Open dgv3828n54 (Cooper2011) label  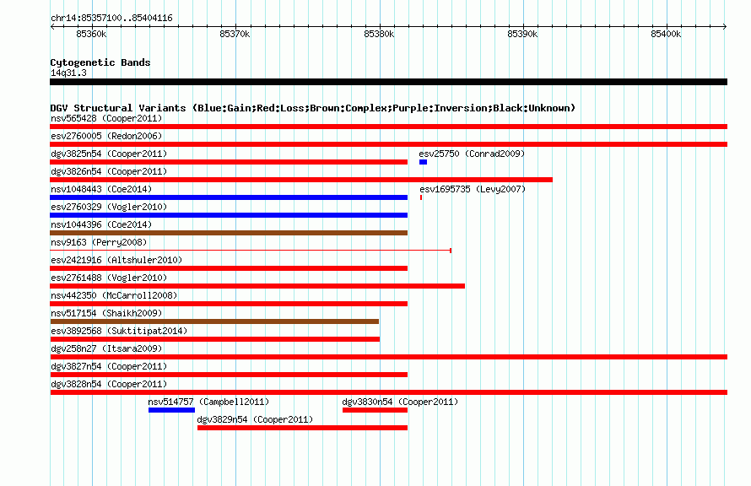pos(109,384)
